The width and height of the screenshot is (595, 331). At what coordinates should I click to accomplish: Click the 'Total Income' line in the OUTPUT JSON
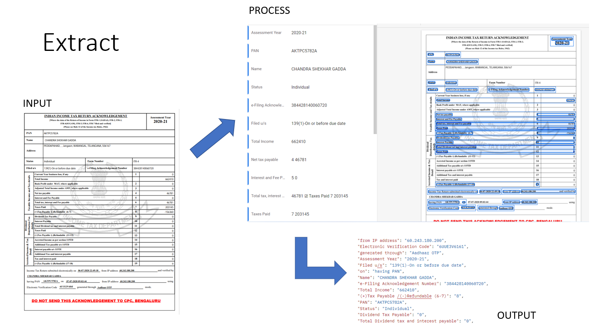coord(387,290)
